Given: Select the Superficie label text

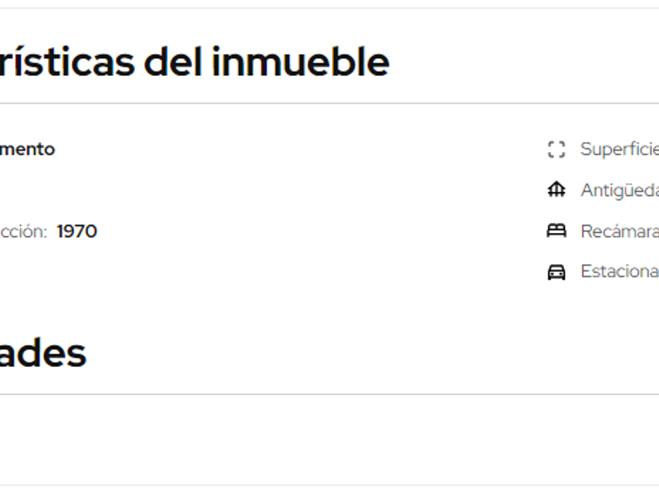Looking at the screenshot, I should 618,150.
